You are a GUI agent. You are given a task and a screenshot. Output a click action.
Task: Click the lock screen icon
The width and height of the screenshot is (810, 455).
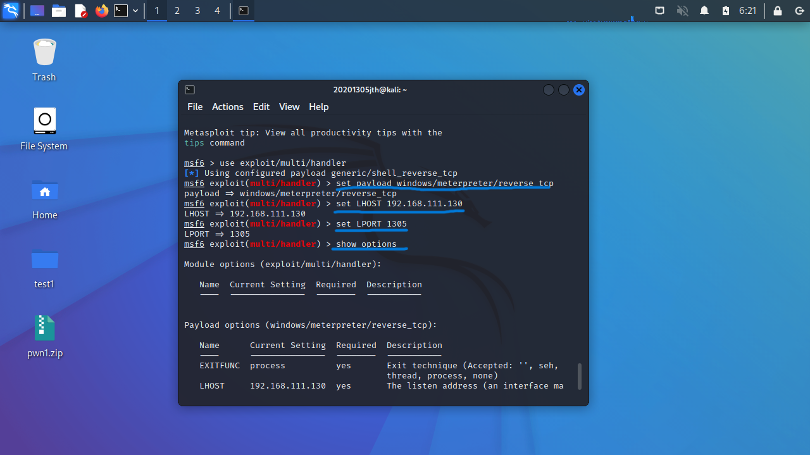click(778, 11)
